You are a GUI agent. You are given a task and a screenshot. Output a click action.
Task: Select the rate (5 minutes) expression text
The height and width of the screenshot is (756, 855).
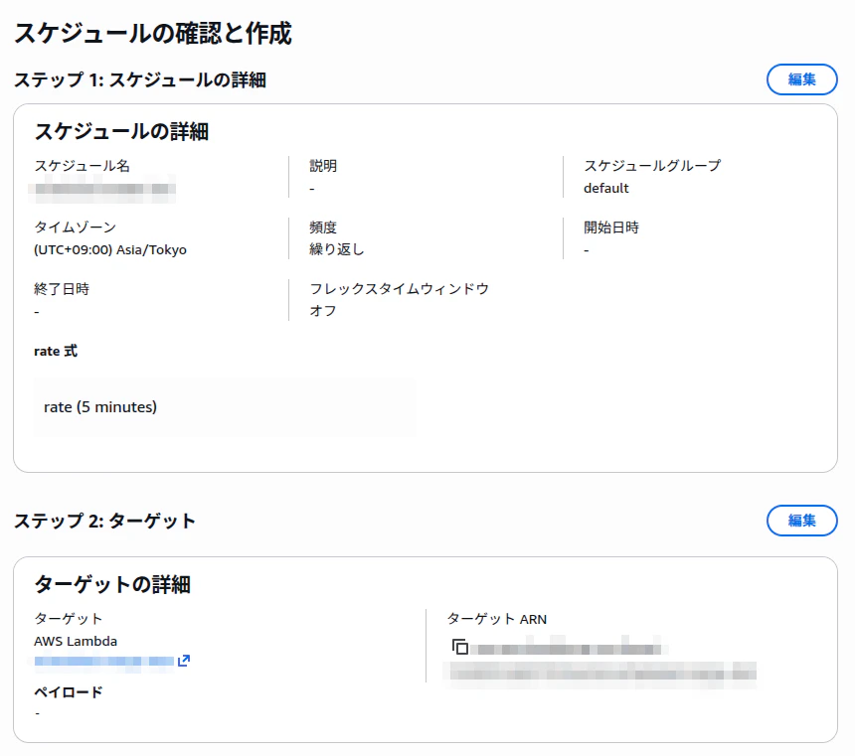tap(100, 407)
